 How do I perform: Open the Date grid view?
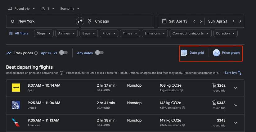(x=193, y=53)
